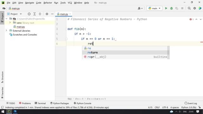The width and height of the screenshot is (203, 114).
Task: Open Project panel options gear
Action: (47, 14)
